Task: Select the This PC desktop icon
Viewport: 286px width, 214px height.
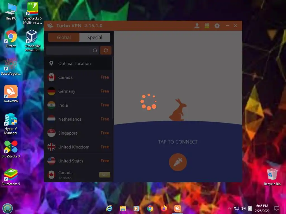Action: tap(11, 11)
